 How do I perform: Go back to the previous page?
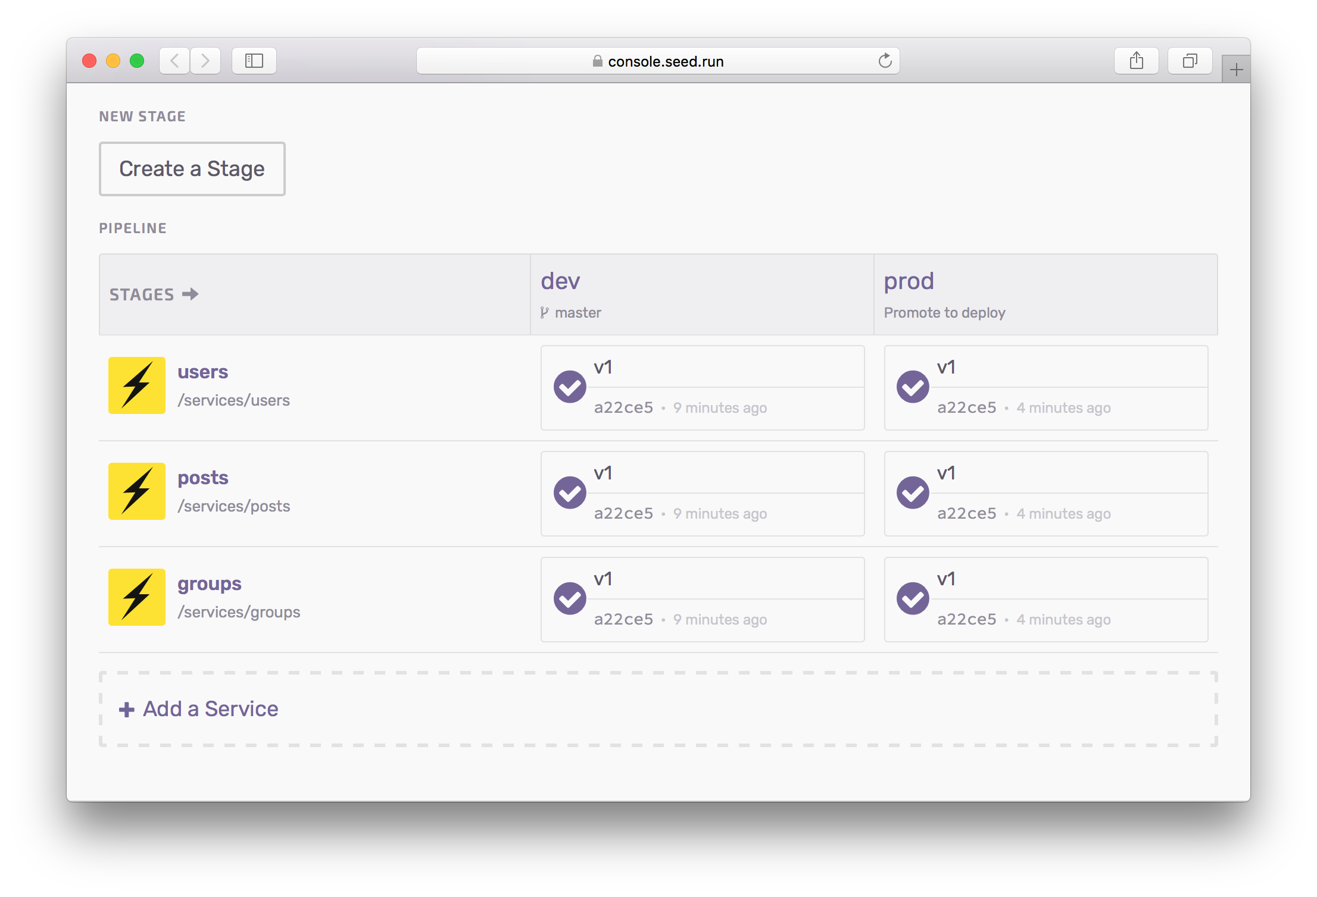pos(174,61)
